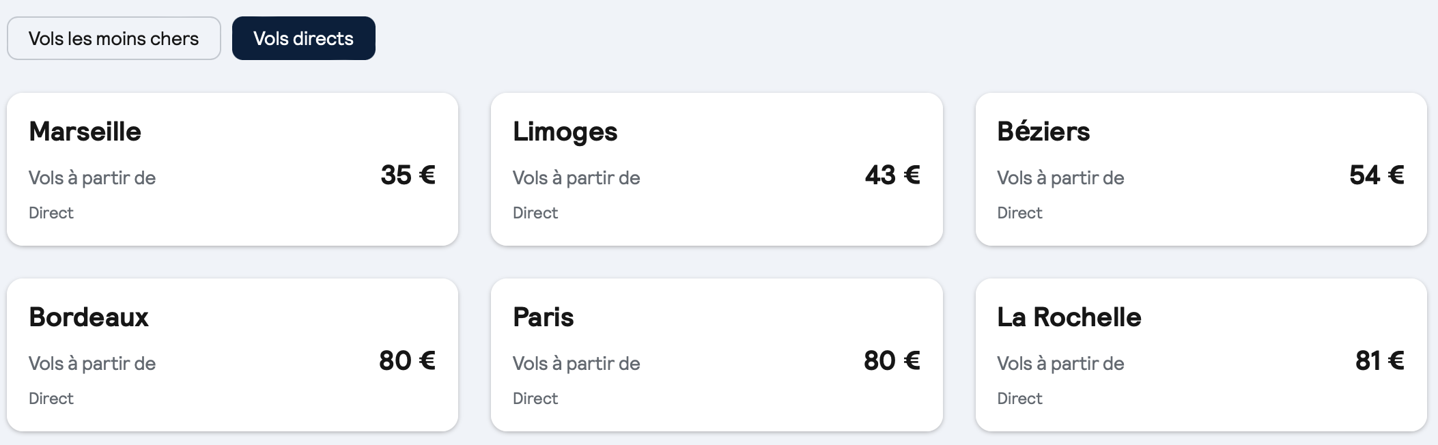This screenshot has width=1438, height=445.
Task: Click Vols à partir de in Limoges card
Action: coord(576,178)
